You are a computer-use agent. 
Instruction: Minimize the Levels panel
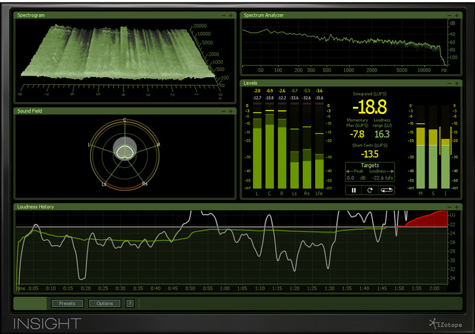coord(450,83)
